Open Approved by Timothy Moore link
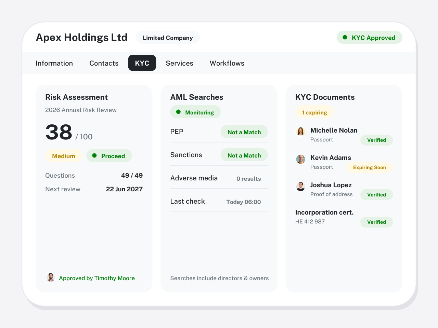The width and height of the screenshot is (438, 328). [97, 278]
